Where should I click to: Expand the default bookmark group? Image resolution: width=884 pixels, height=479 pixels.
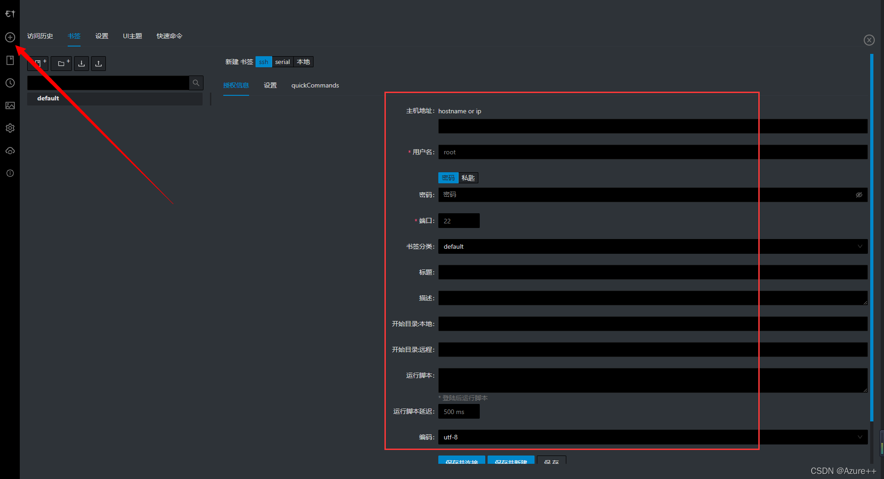tap(48, 98)
